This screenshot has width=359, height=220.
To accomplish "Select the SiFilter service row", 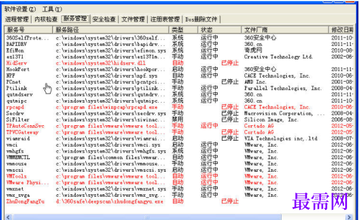I will (x=179, y=120).
